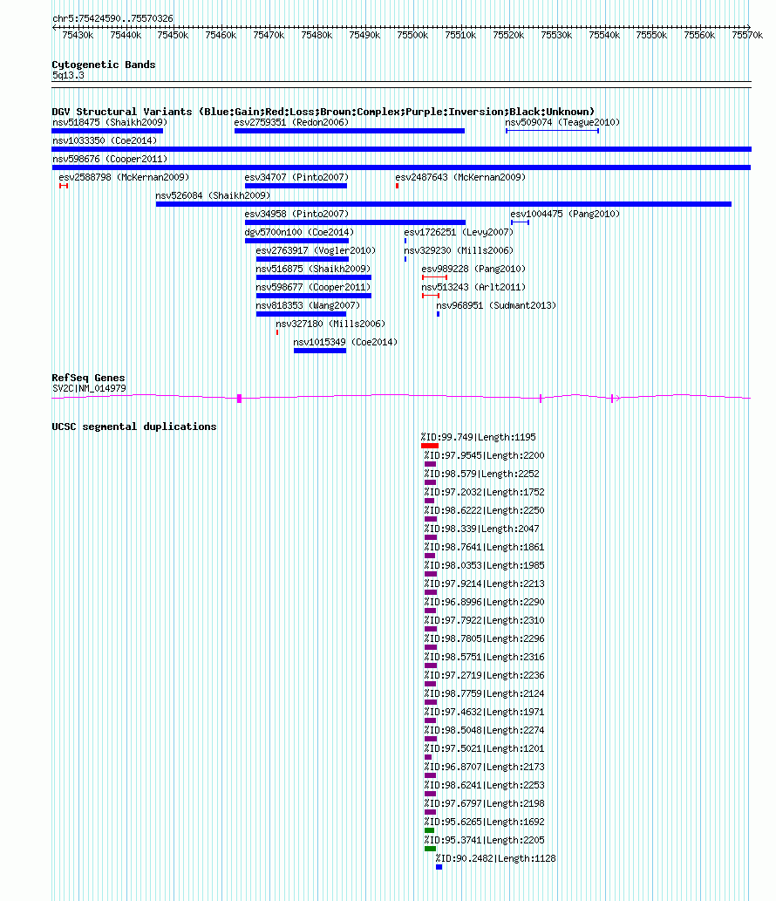Click the nsv968951 (Sudmant2013) label

(x=496, y=306)
